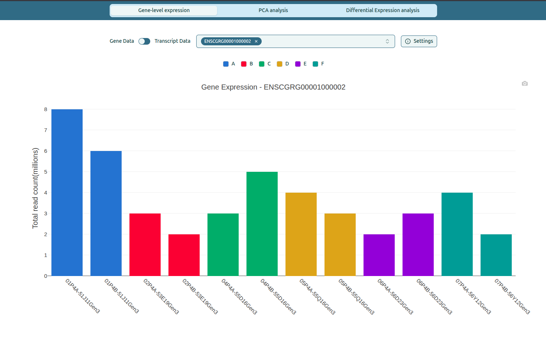The height and width of the screenshot is (340, 546).
Task: Toggle the switch to Transcript Data
Action: click(144, 41)
